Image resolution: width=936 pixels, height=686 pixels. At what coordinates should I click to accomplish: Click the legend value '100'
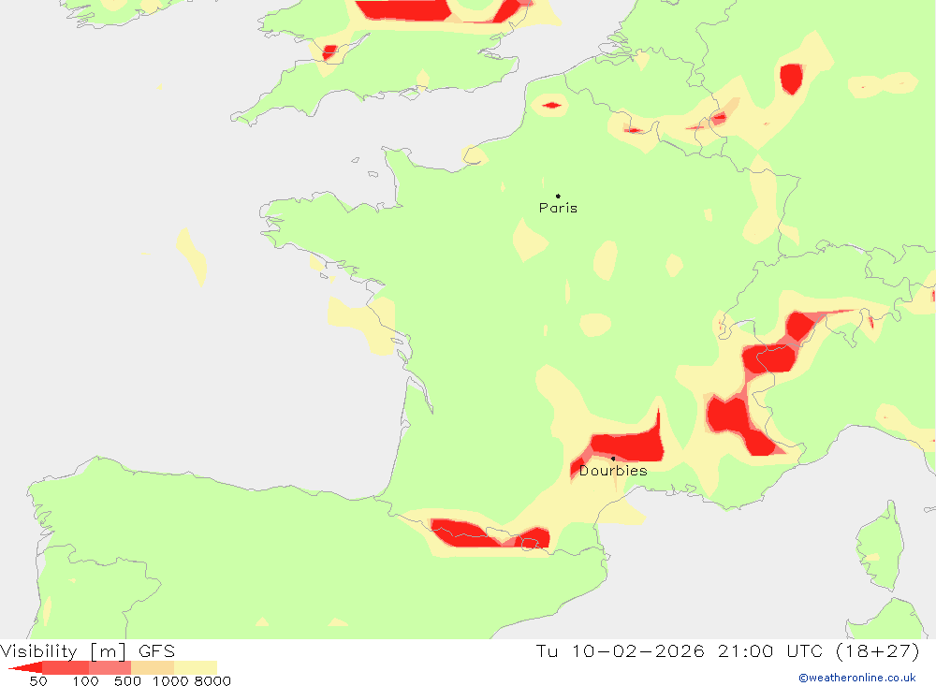pos(85,681)
